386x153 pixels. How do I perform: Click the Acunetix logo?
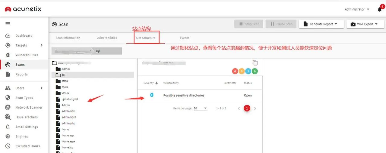click(23, 9)
